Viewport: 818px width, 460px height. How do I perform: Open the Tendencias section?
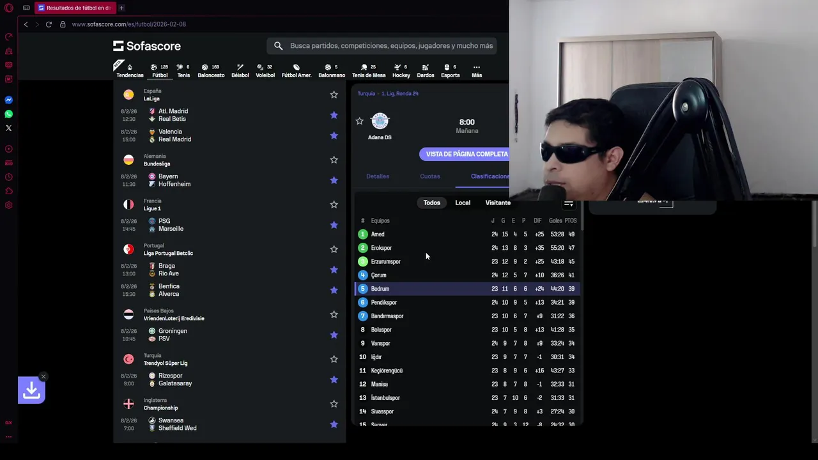pyautogui.click(x=130, y=71)
